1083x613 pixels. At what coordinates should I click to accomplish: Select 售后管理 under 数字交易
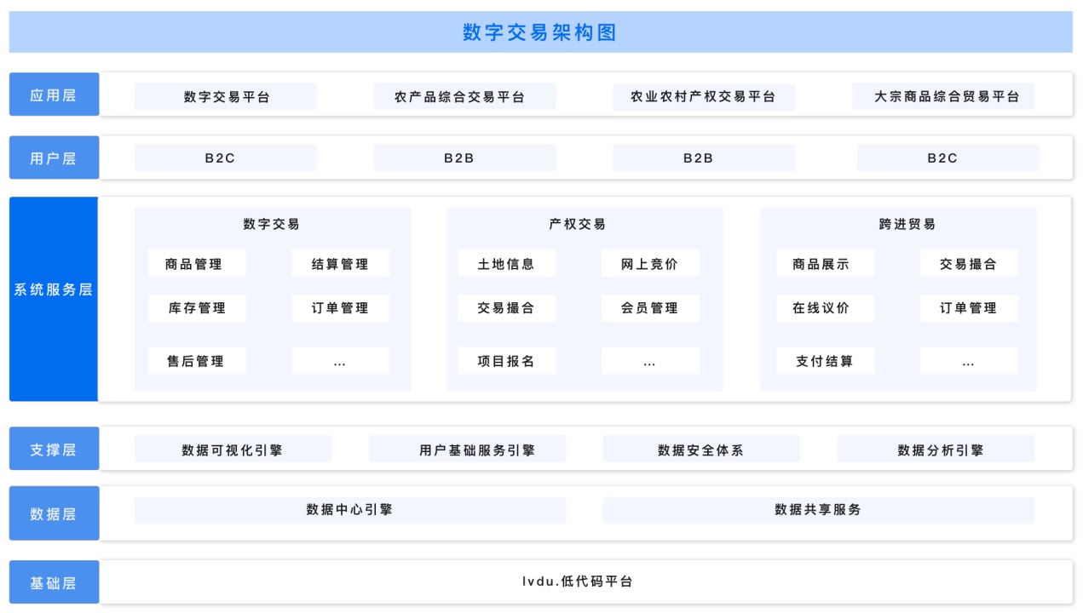[x=197, y=360]
